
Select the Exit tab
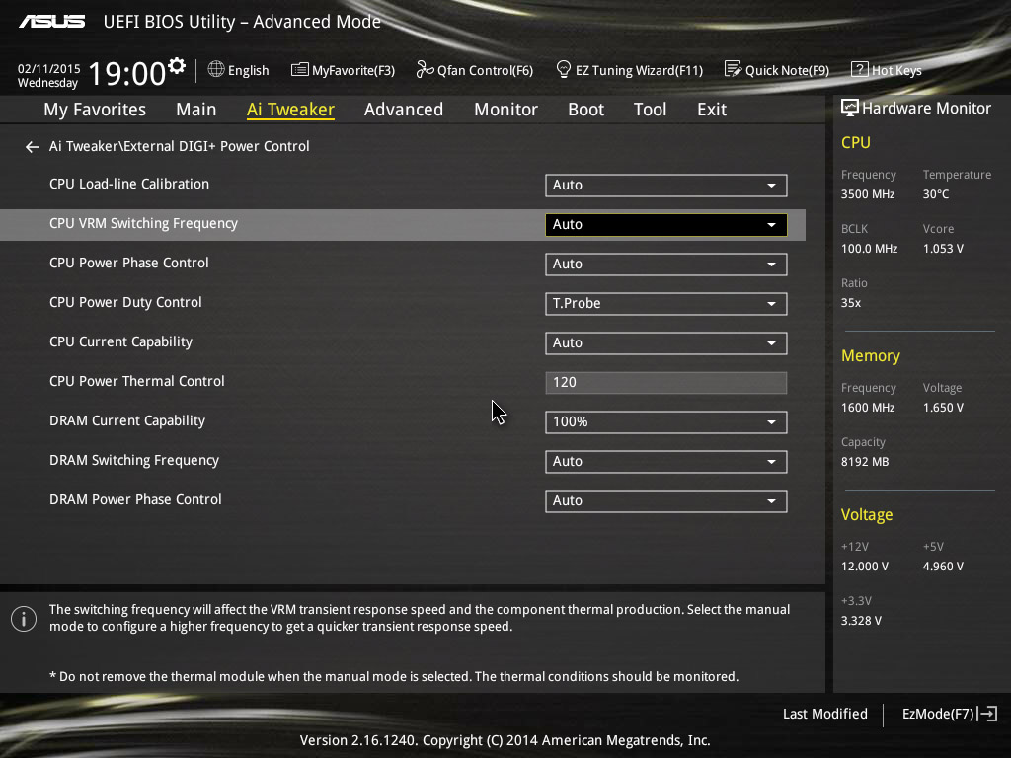click(x=712, y=110)
